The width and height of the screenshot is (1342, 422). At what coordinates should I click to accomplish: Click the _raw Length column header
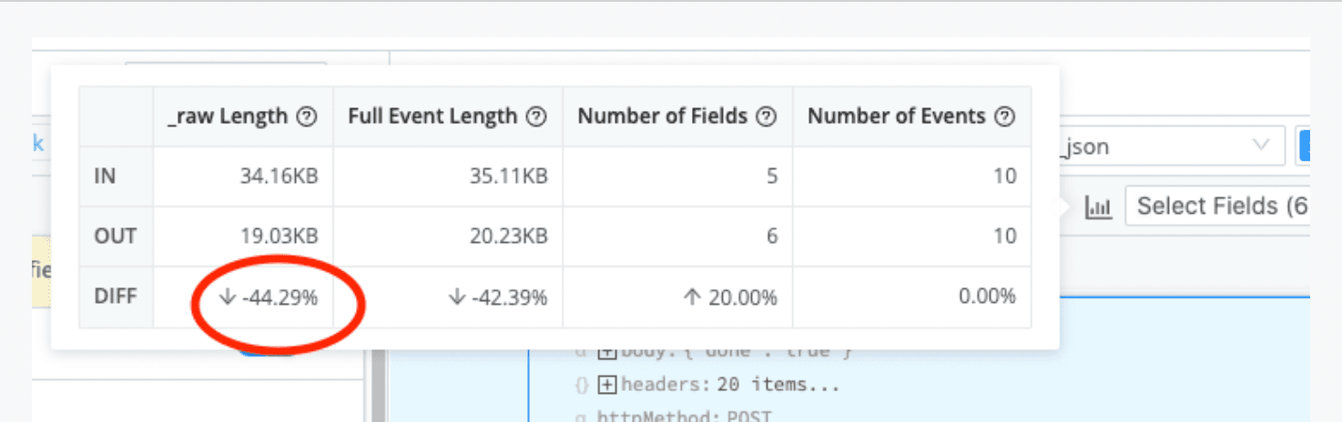tap(228, 116)
